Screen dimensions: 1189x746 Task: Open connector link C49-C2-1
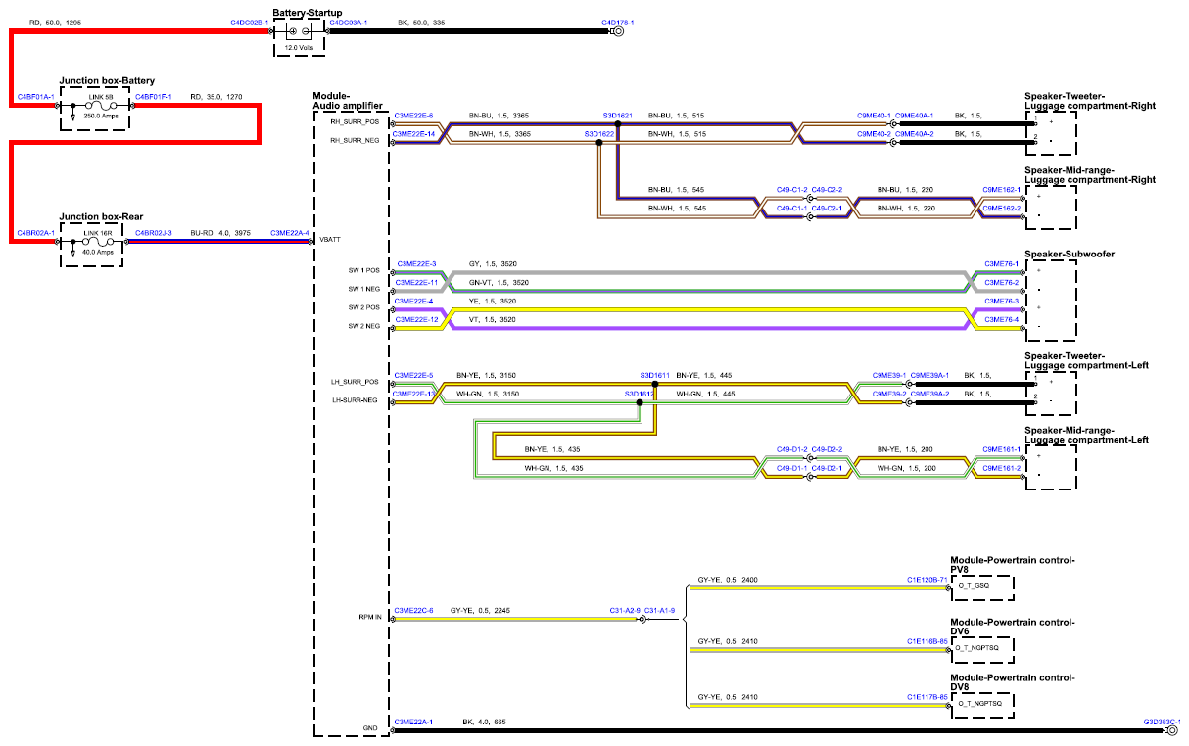point(827,208)
